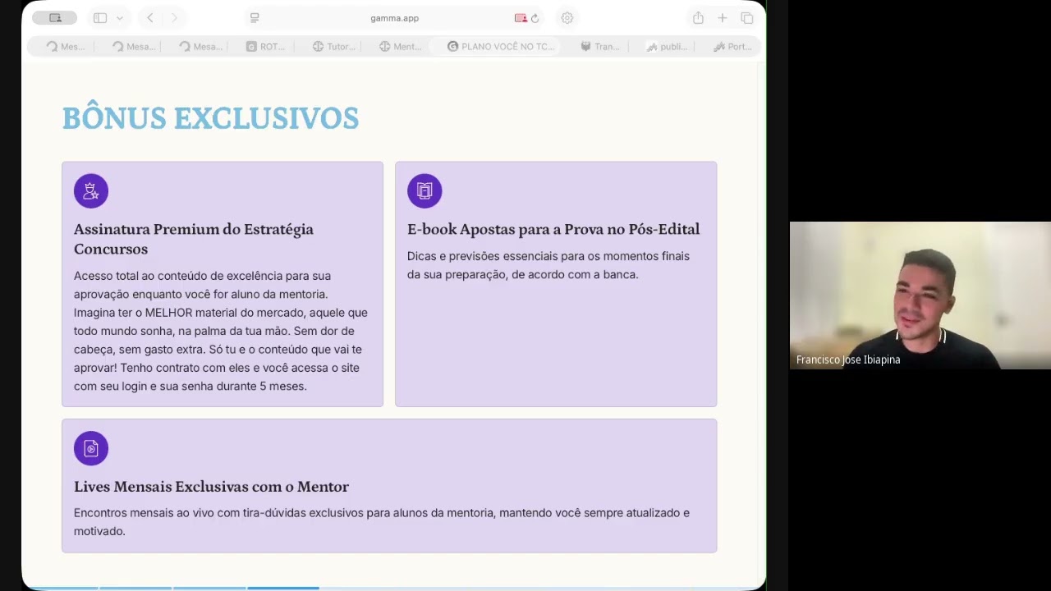The height and width of the screenshot is (591, 1051).
Task: Select the PLANO VOCÊ NO TC... tab
Action: point(501,47)
